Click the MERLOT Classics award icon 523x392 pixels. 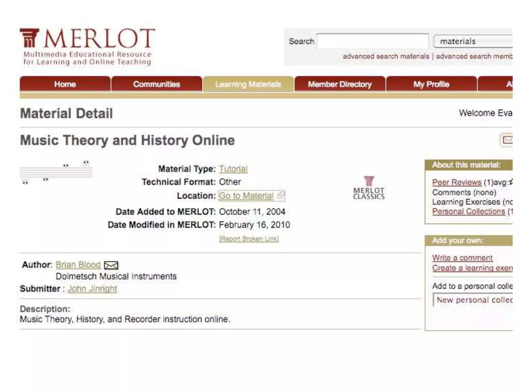point(369,188)
